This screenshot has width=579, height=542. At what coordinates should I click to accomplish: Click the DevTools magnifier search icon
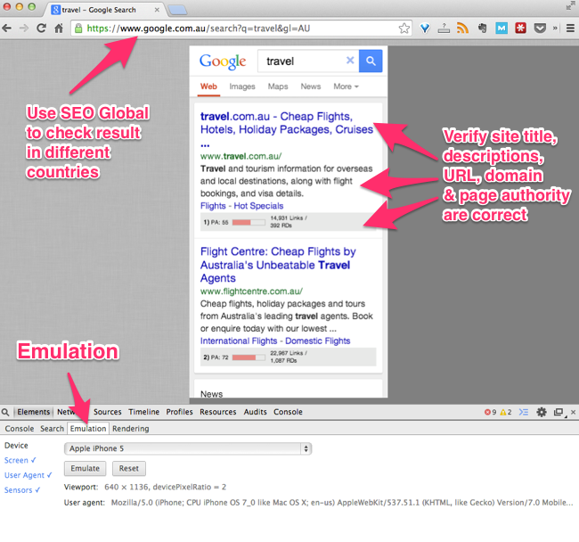click(x=5, y=412)
